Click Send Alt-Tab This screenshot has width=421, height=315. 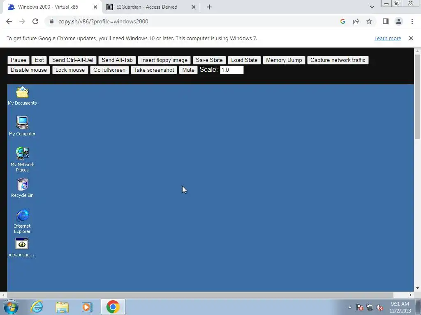coord(117,60)
